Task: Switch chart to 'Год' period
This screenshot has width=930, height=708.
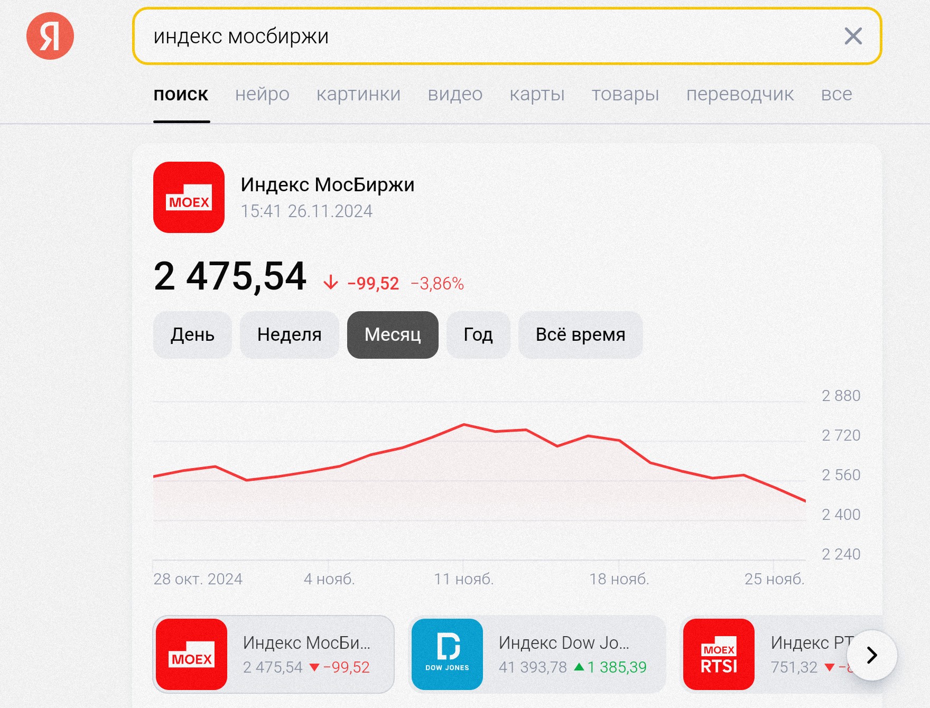Action: (478, 335)
